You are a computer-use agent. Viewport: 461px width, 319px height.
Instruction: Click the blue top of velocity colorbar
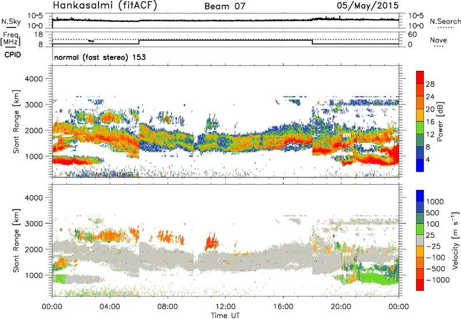coord(420,196)
